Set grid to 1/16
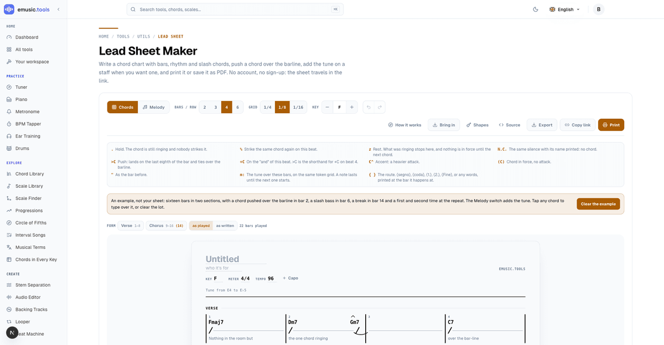The width and height of the screenshot is (664, 345). (x=298, y=107)
